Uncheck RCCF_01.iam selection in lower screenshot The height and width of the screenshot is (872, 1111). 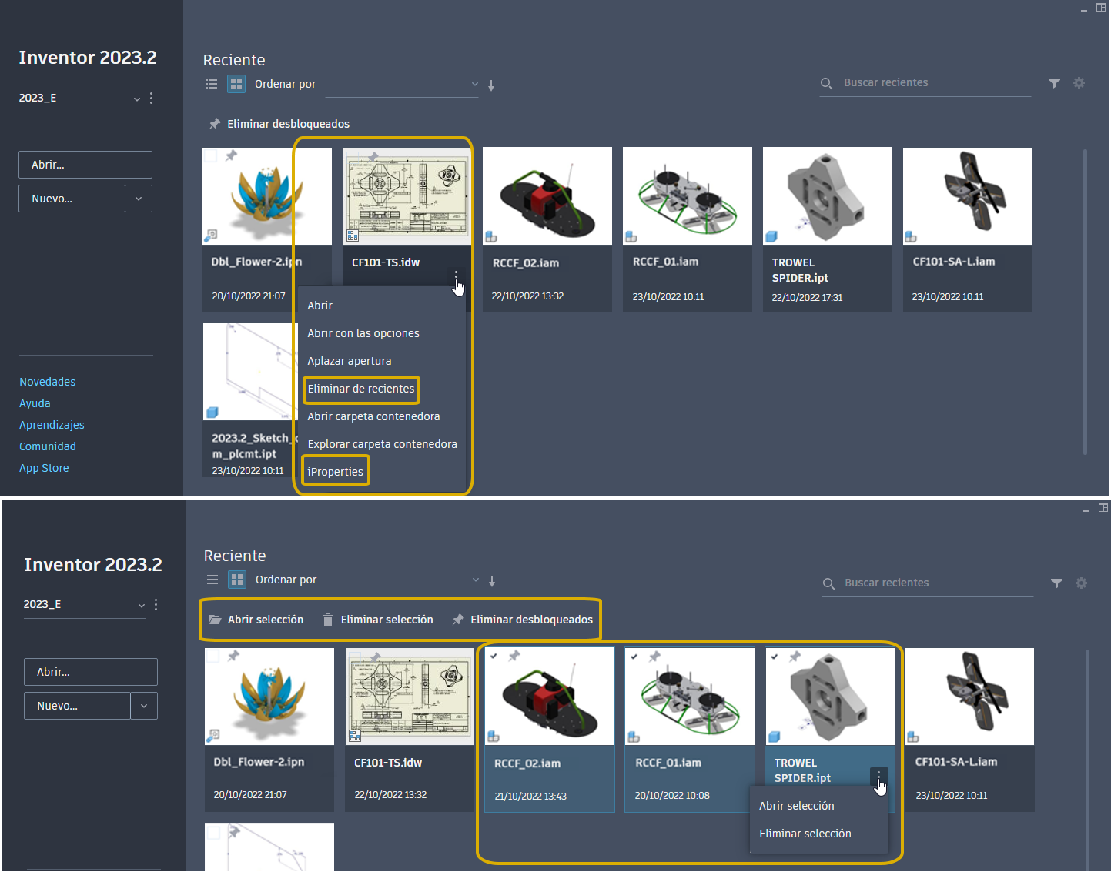pos(634,657)
